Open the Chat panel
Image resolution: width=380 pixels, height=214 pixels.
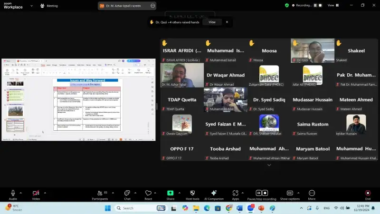point(127,195)
